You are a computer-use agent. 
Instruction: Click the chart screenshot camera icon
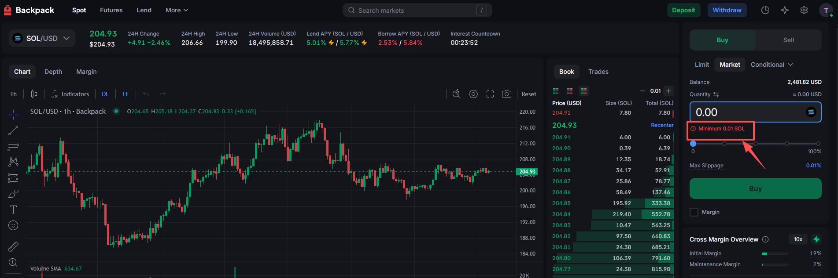pos(506,94)
